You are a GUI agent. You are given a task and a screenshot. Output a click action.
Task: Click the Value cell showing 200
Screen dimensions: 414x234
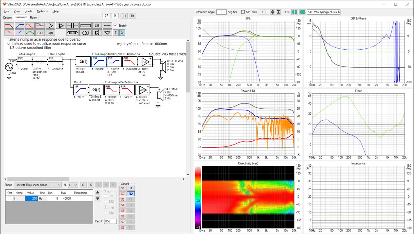pyautogui.click(x=31, y=198)
